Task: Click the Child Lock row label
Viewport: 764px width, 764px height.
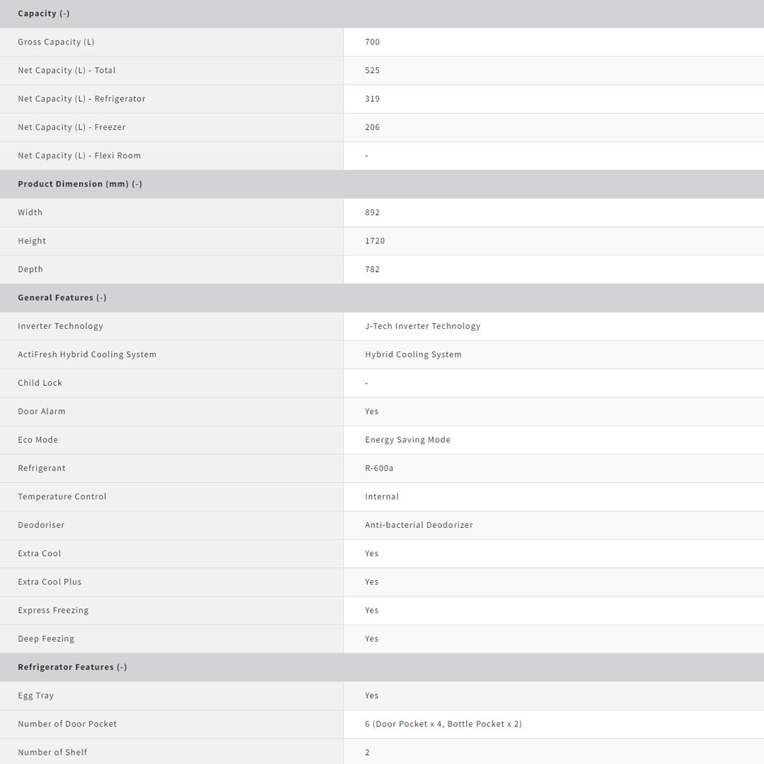Action: pyautogui.click(x=40, y=383)
